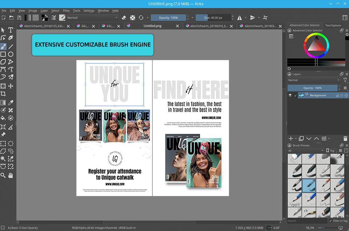Open the layer blending mode dropdown
Viewport: 349px width, 231px height.
click(314, 80)
